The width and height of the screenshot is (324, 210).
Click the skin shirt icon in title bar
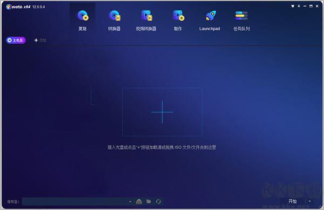coord(293,6)
